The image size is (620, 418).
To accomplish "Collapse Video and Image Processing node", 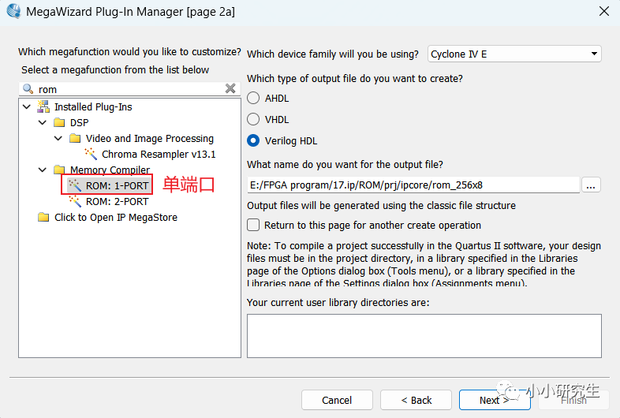I will tap(58, 138).
